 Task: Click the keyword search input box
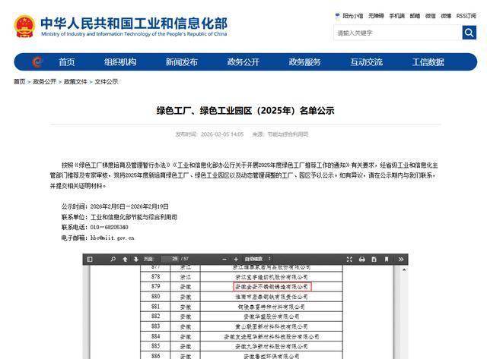396,33
